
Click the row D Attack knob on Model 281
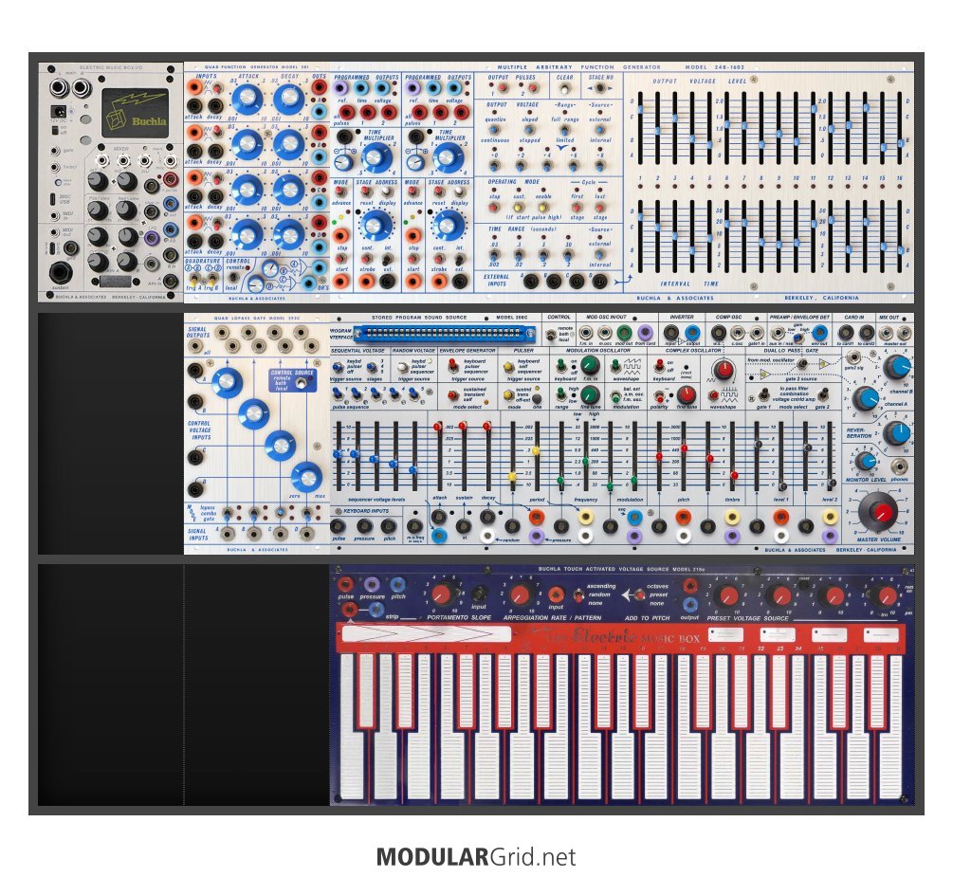point(247,234)
